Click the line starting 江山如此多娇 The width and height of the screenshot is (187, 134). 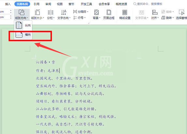coord(66,109)
